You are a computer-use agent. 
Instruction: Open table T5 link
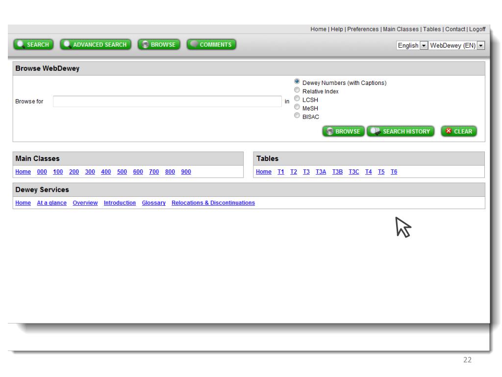pyautogui.click(x=381, y=172)
